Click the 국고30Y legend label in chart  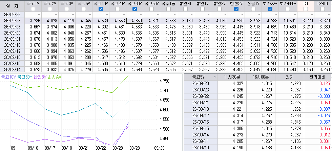(25, 77)
